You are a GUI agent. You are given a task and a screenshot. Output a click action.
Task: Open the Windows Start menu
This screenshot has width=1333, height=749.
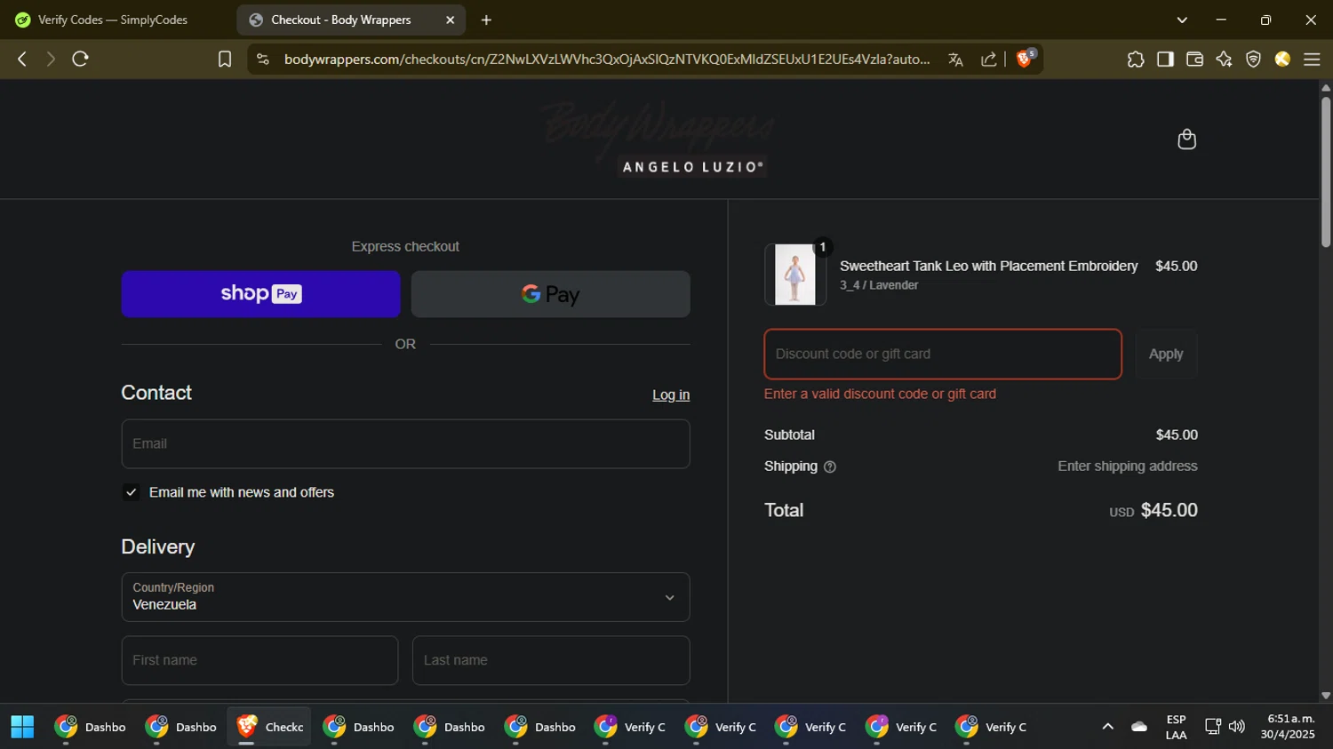[x=22, y=727]
